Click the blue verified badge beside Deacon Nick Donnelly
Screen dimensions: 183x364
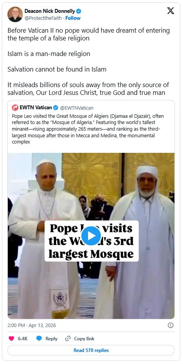(79, 11)
